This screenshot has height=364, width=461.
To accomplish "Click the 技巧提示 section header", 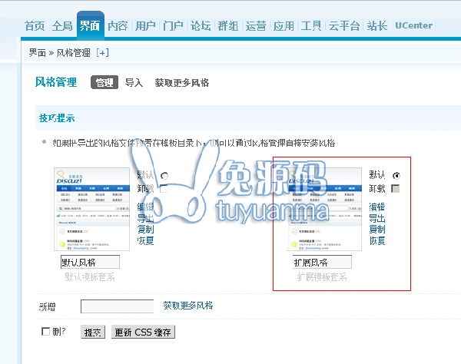I will pos(57,118).
